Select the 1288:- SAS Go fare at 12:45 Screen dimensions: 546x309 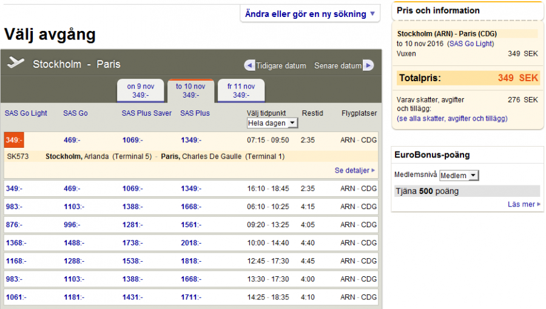(73, 261)
